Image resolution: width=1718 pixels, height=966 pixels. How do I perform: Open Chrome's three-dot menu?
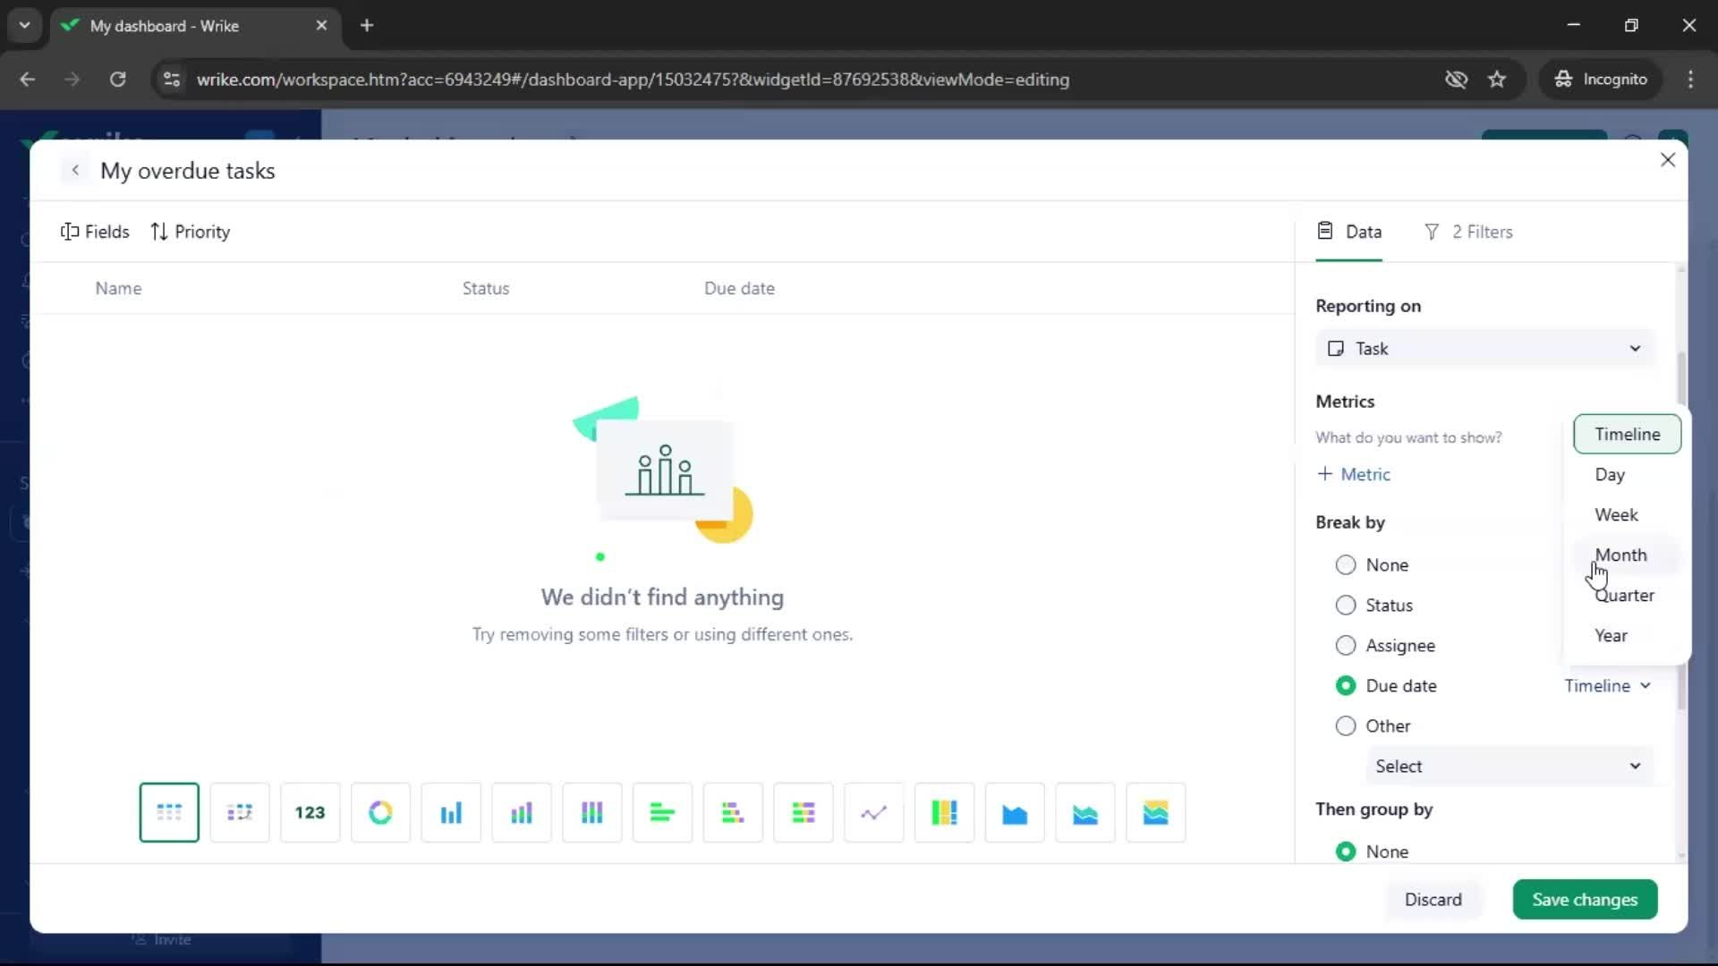(1690, 79)
